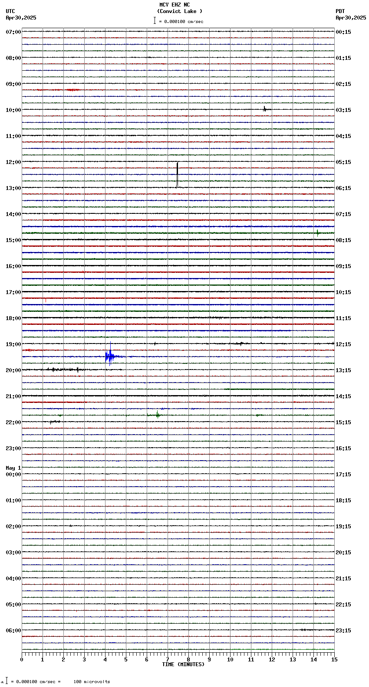Click the "06:00" UTC row label
This screenshot has height=687, width=369.
[13, 631]
